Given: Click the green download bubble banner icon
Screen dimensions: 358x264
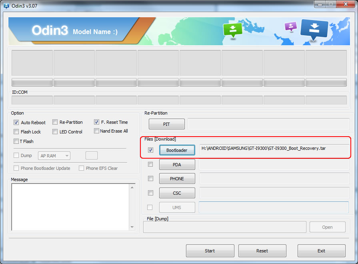Looking at the screenshot, I should pyautogui.click(x=233, y=30).
